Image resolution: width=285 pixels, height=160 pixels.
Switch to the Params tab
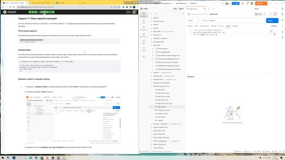pos(190,26)
